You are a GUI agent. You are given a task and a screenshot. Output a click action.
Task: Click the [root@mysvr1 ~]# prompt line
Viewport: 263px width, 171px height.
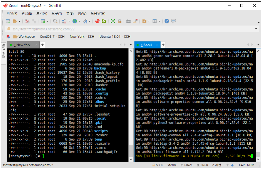[x=26, y=156]
